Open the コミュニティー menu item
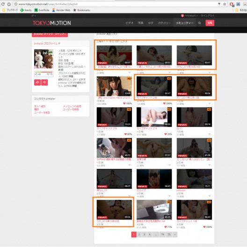Screen dimensions: 247x247 click(184, 23)
